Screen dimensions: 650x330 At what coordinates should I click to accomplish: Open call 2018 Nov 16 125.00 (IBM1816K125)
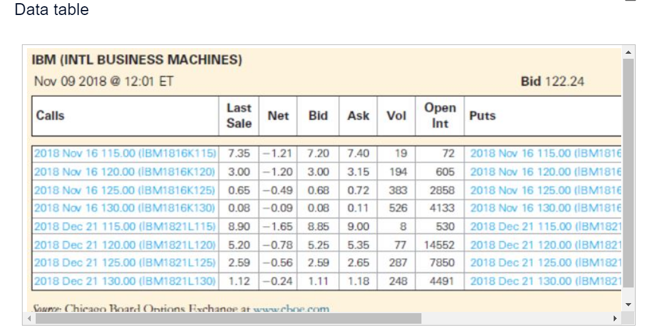pos(125,190)
